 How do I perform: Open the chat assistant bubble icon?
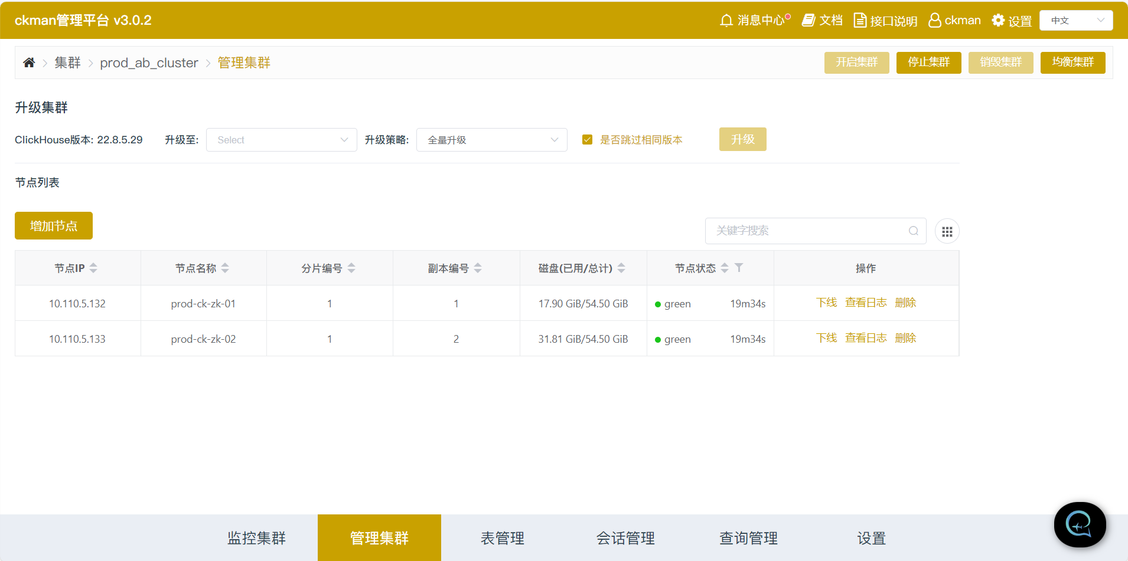[x=1080, y=524]
